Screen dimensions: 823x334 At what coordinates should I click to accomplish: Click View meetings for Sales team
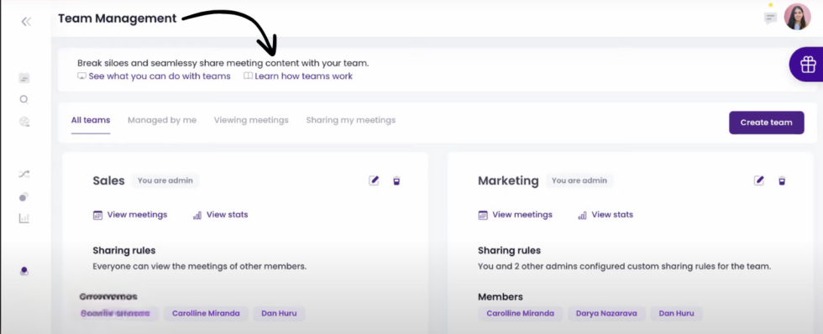(x=130, y=215)
